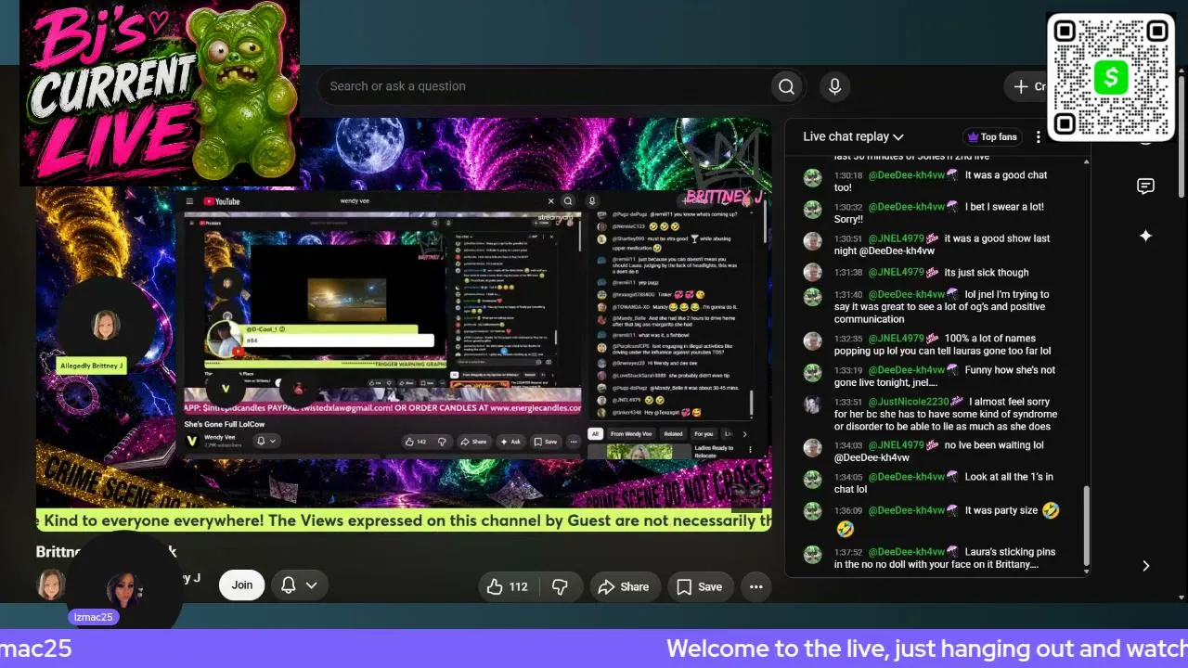Click the Create button in the top bar
Image resolution: width=1188 pixels, height=668 pixels.
pos(1027,86)
